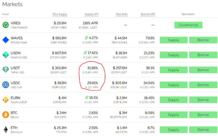Click the Operations column header

click(188, 14)
